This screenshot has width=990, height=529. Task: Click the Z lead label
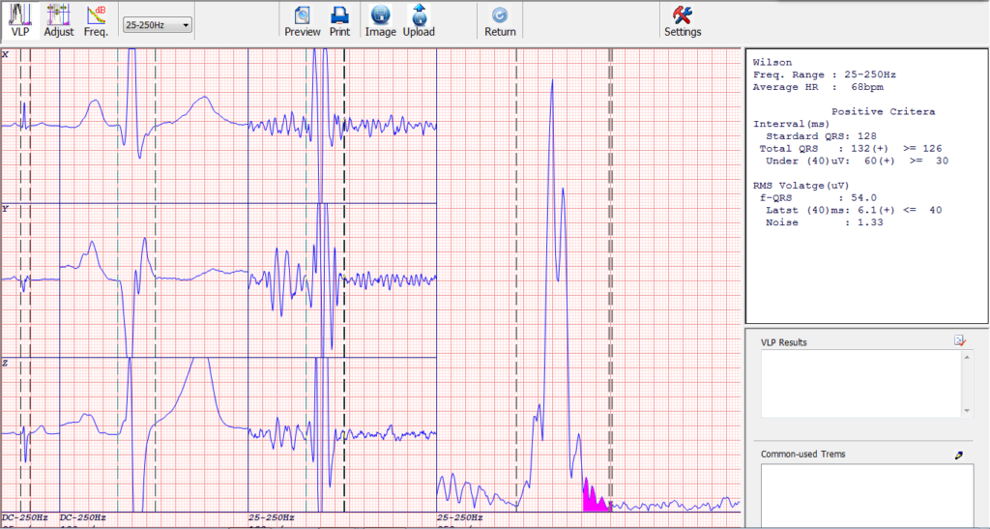coord(6,363)
